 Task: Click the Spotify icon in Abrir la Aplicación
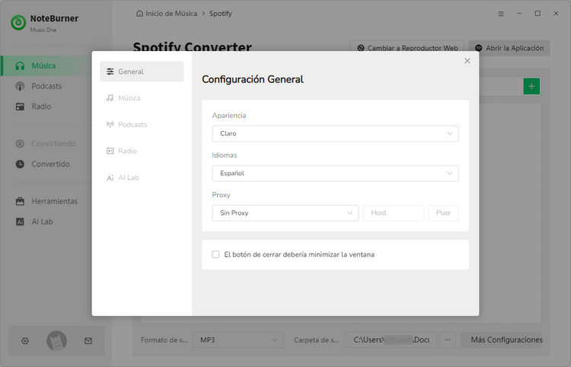(x=479, y=48)
